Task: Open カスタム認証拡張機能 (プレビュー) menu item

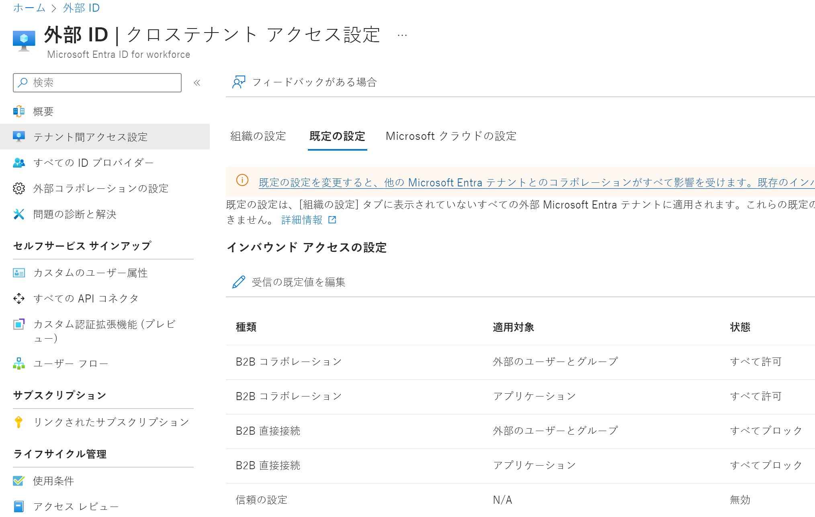Action: [105, 331]
